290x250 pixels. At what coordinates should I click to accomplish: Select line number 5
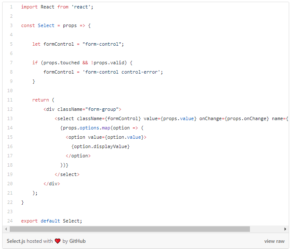coord(11,44)
